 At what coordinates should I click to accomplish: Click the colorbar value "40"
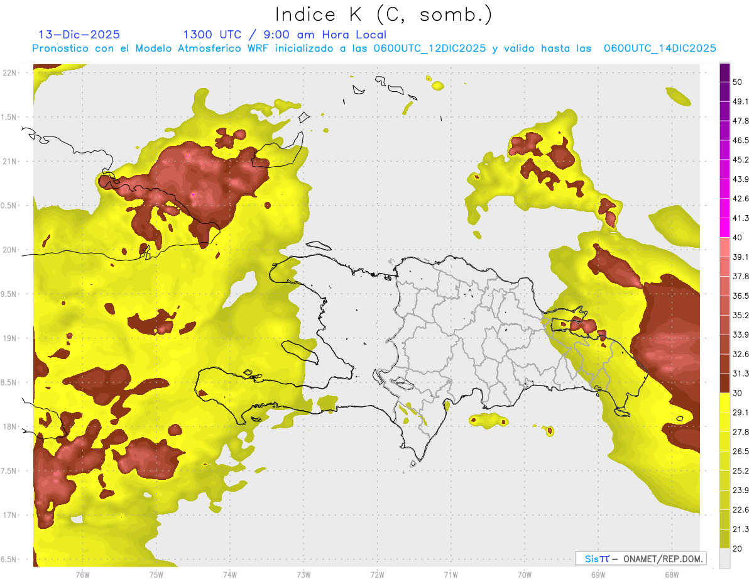tap(738, 238)
